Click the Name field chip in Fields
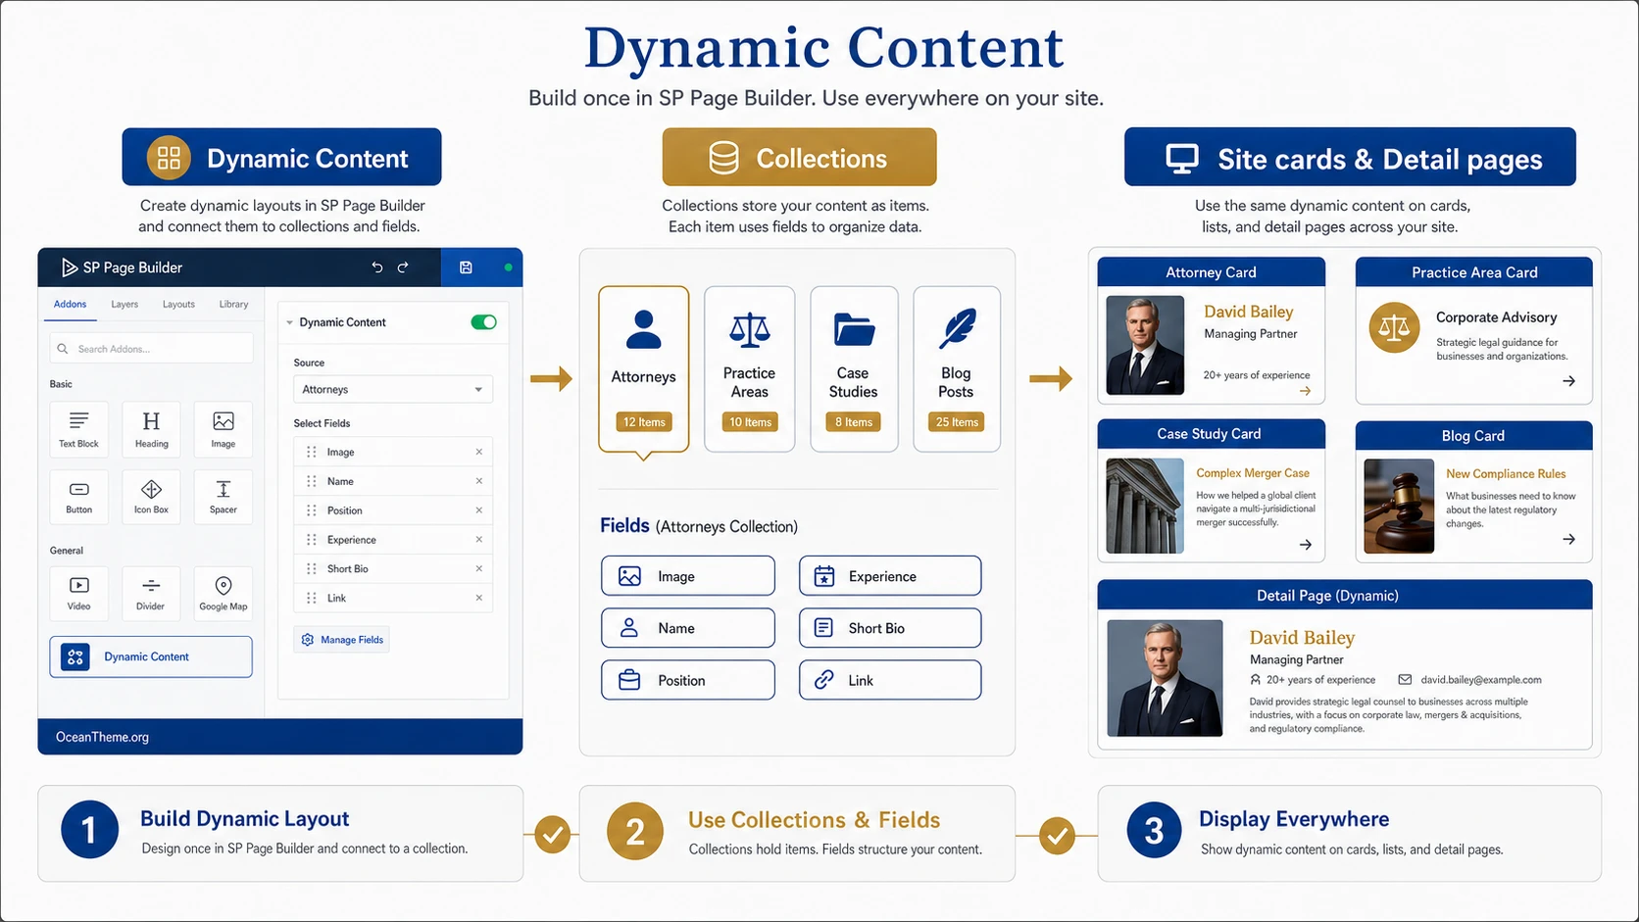1639x922 pixels. click(x=688, y=628)
